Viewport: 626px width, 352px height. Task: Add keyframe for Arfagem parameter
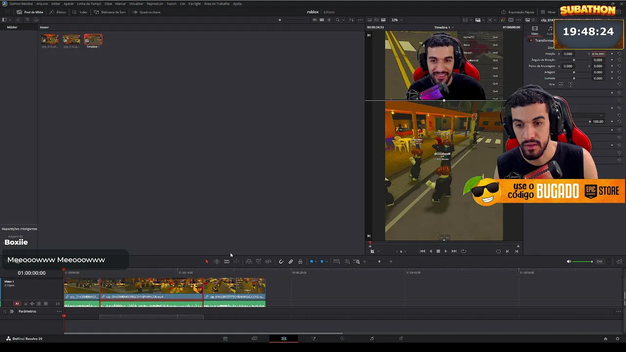[612, 72]
